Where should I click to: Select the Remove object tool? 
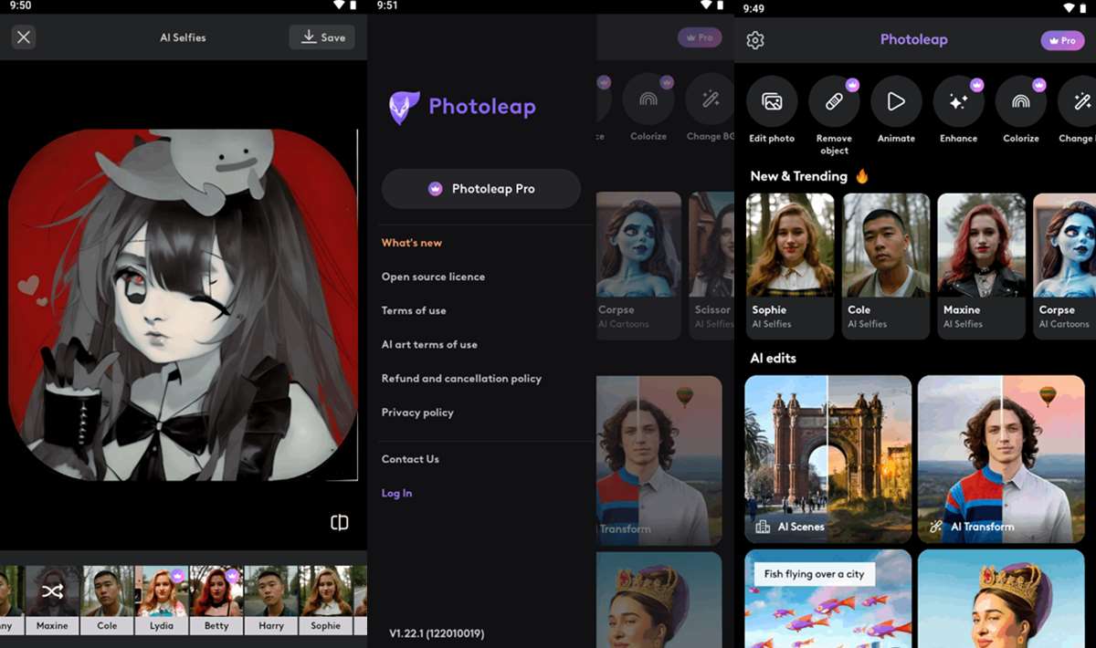pos(834,101)
